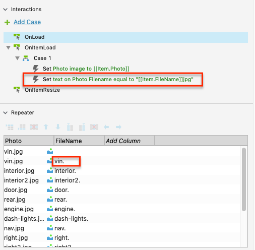Select the OnItemResize event
This screenshot has width=255, height=250.
pos(42,90)
